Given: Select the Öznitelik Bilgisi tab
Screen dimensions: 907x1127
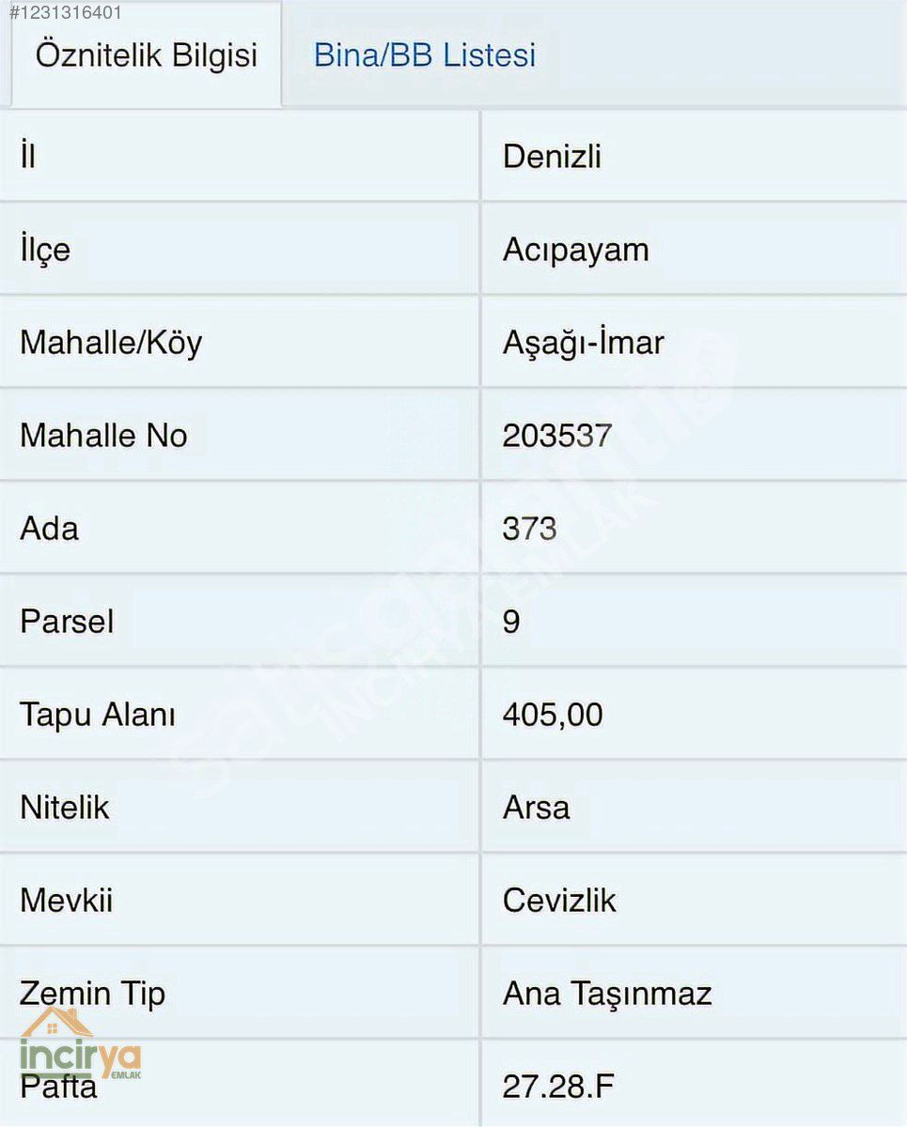Looking at the screenshot, I should pyautogui.click(x=147, y=54).
